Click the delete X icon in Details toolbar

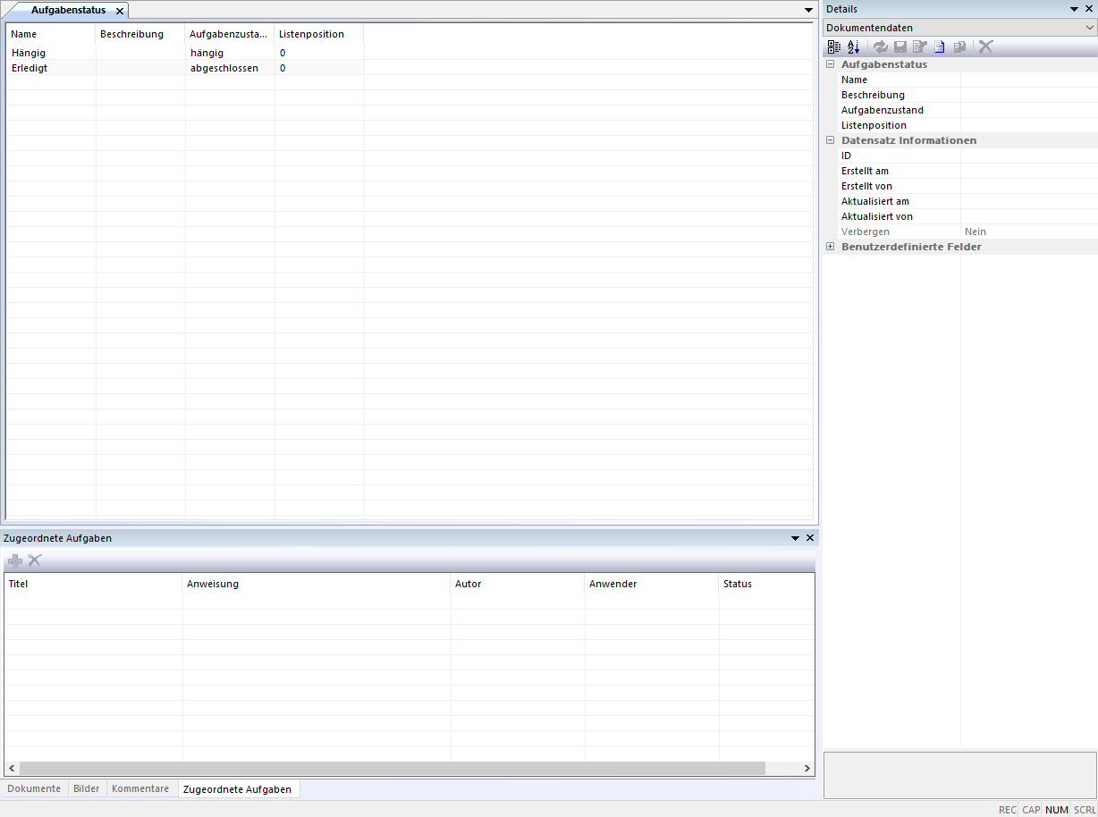pos(985,46)
